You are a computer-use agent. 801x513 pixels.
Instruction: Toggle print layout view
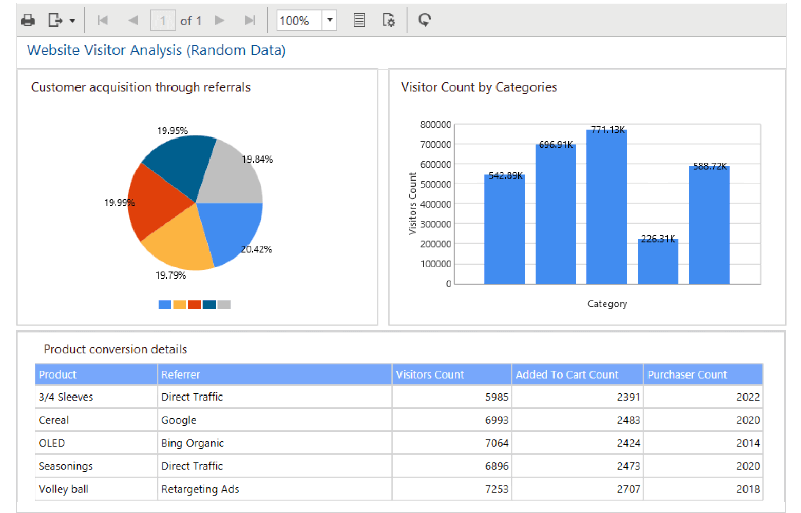point(359,21)
